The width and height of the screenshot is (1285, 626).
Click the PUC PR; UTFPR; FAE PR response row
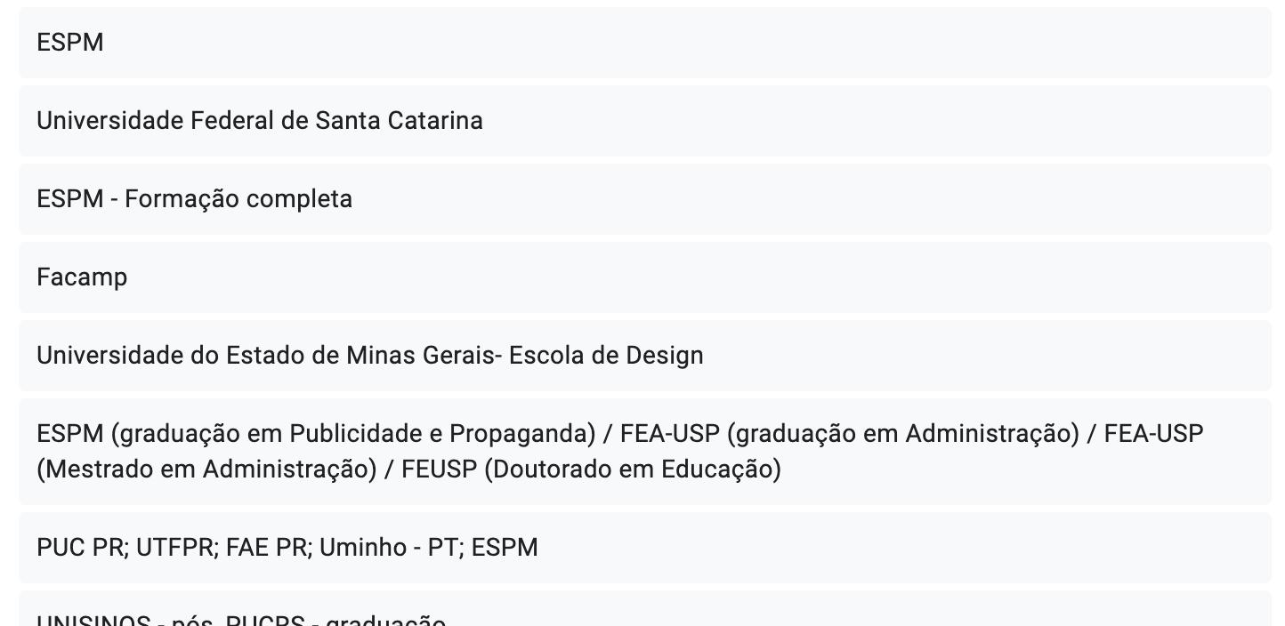click(x=645, y=548)
